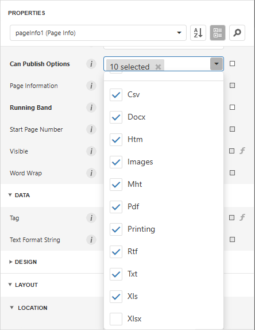Collapse the Can Publish Options dropdown arrow
The height and width of the screenshot is (330, 255).
217,64
